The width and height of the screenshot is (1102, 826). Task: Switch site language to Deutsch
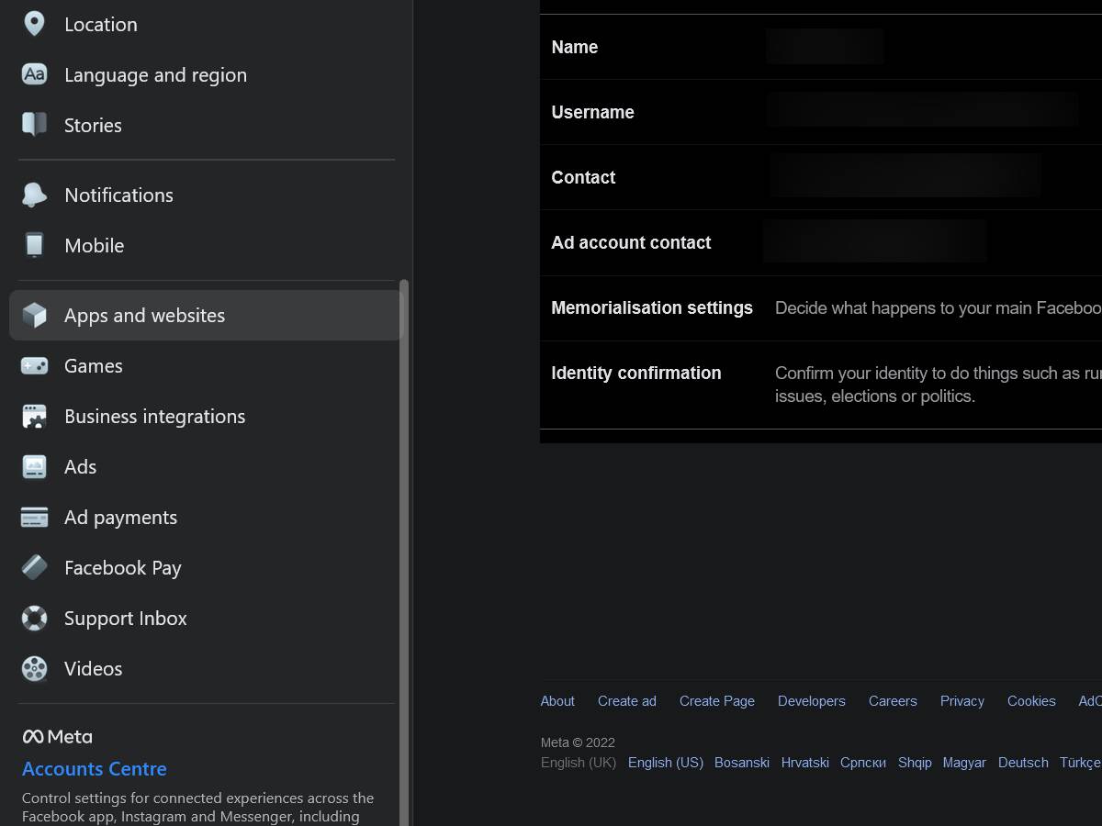[1023, 762]
